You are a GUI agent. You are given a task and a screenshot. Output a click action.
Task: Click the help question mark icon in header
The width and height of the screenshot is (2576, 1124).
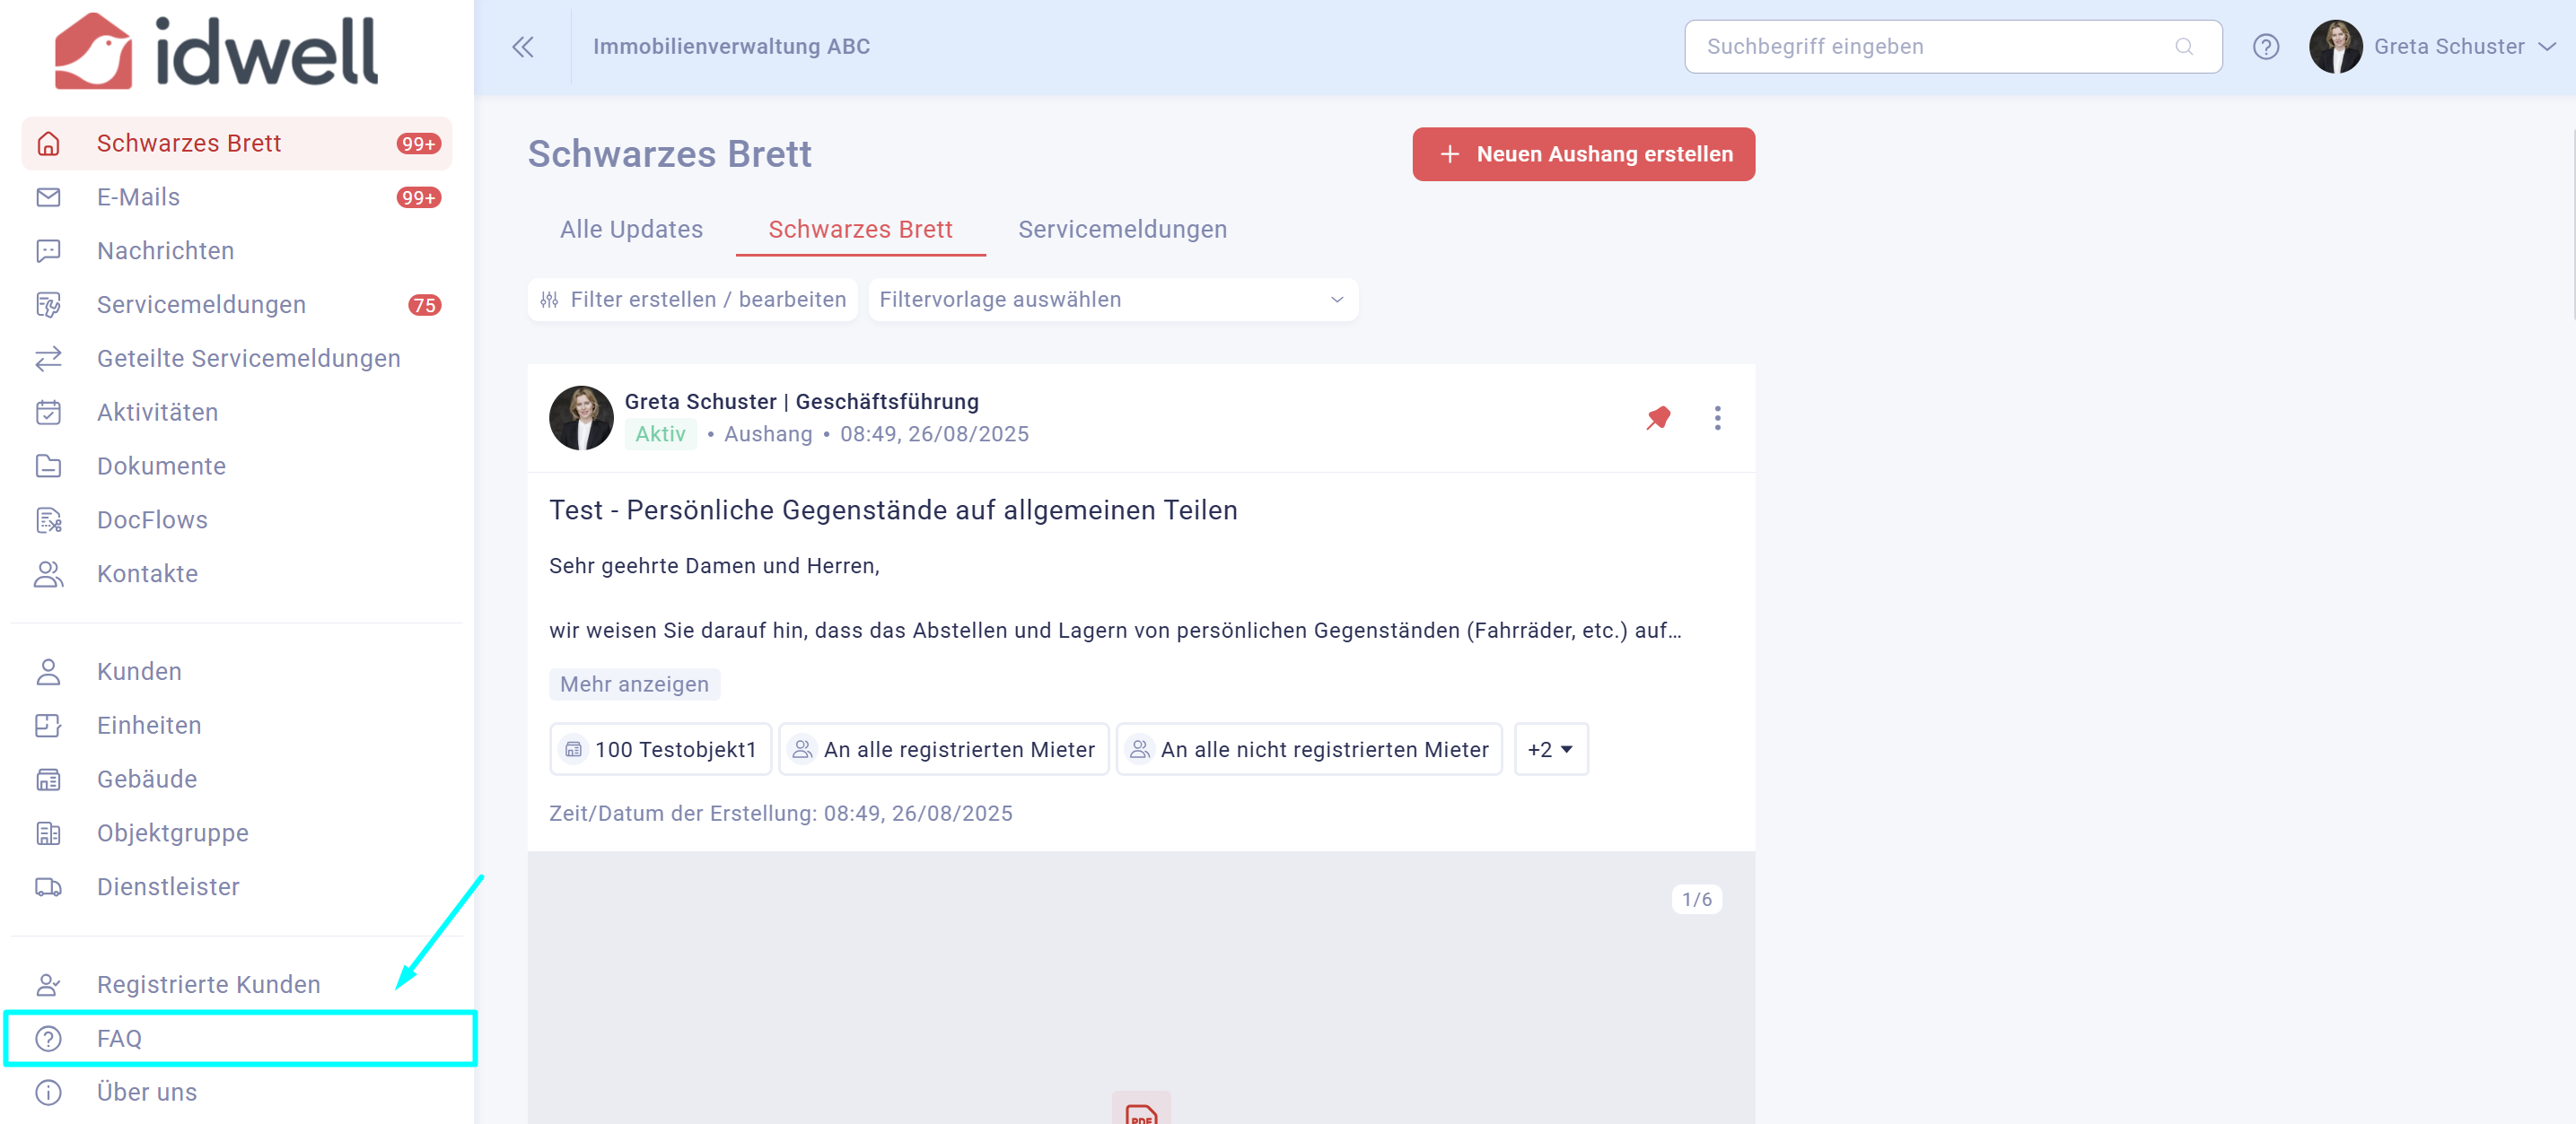tap(2265, 47)
